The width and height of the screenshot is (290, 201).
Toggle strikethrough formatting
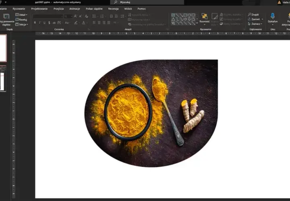click(x=54, y=23)
